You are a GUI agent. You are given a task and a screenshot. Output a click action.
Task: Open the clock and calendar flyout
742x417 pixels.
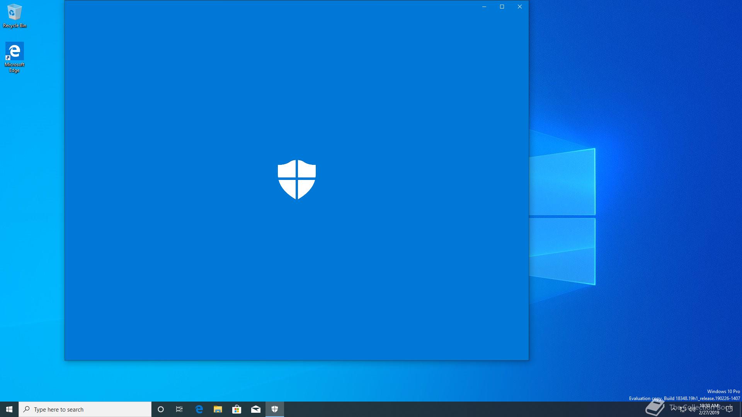click(709, 409)
